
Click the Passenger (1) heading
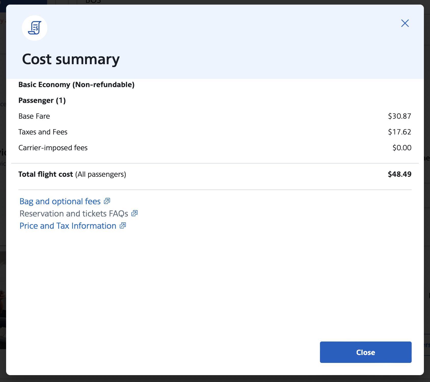(x=42, y=100)
